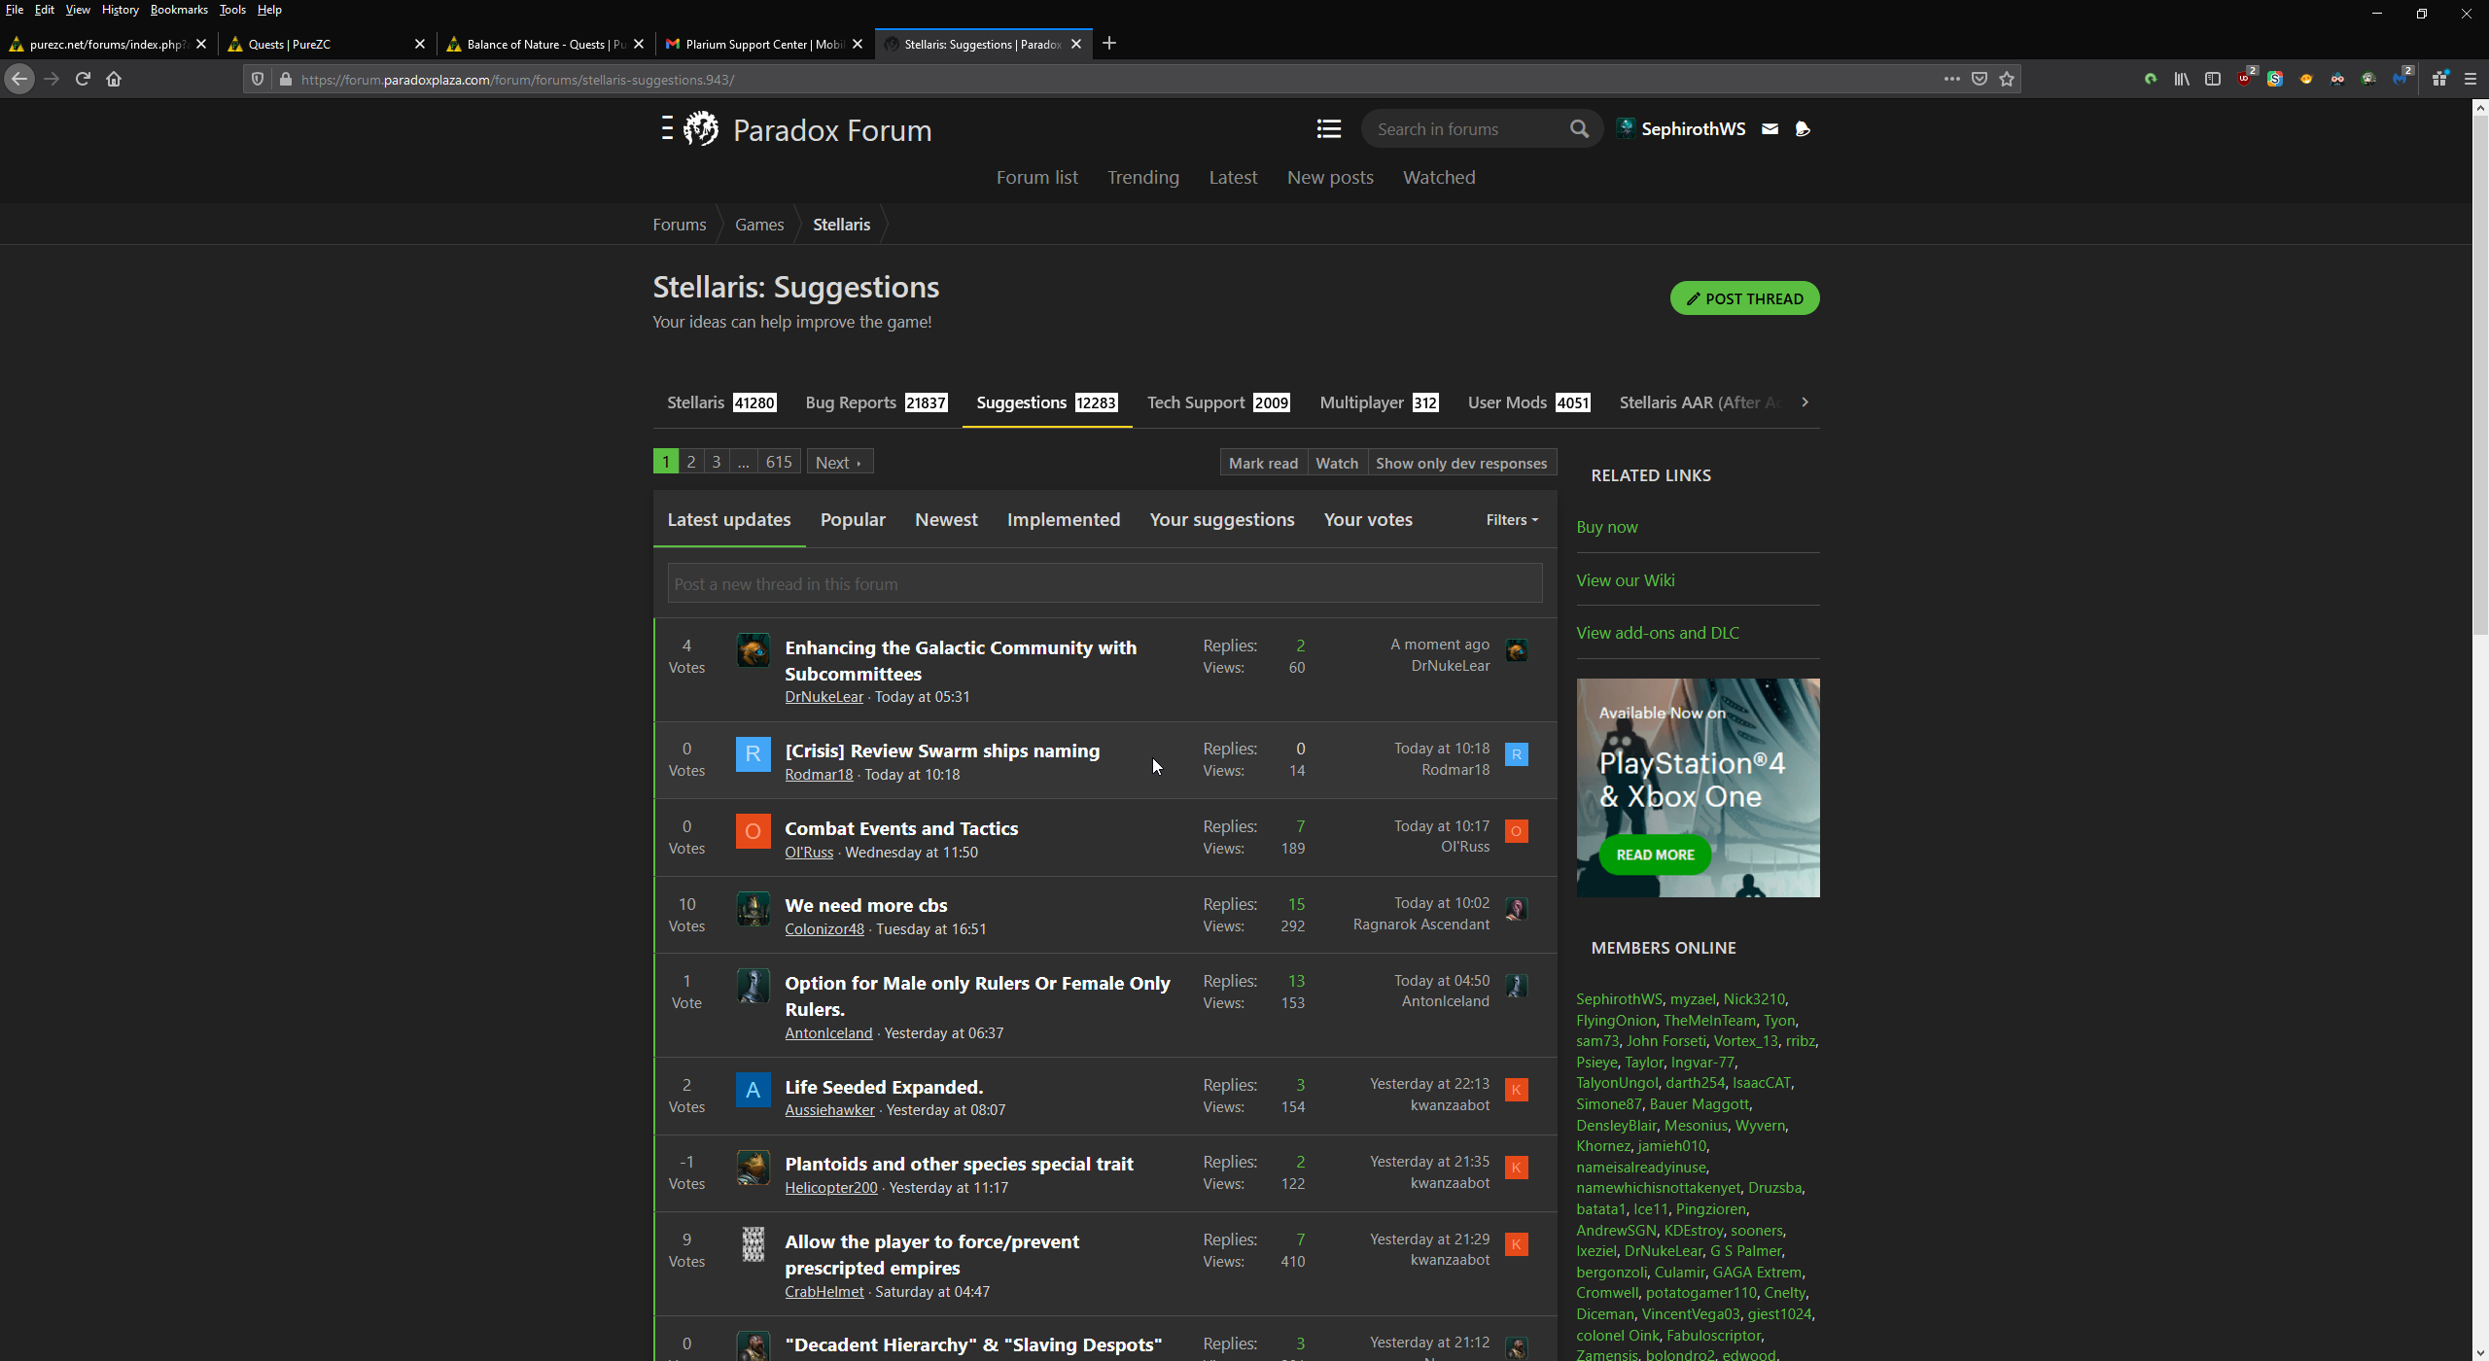Screen dimensions: 2489x1361
Task: Open the inbox envelope icon
Action: click(x=1770, y=129)
